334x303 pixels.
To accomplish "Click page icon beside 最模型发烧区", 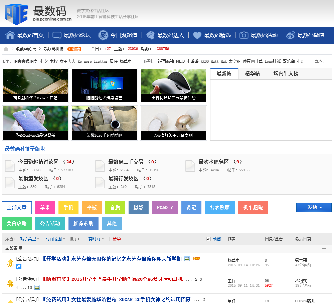I will pos(10,182).
